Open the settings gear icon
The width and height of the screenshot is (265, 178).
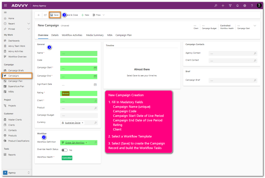coord(245,6)
